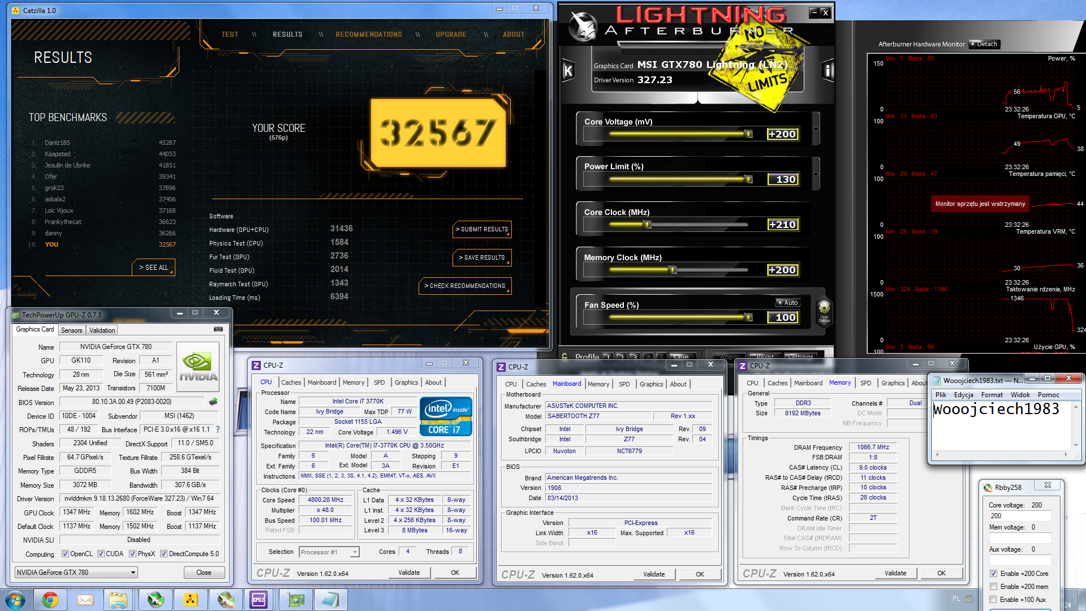Toggle the Enable +200 Core checkbox

pyautogui.click(x=993, y=574)
